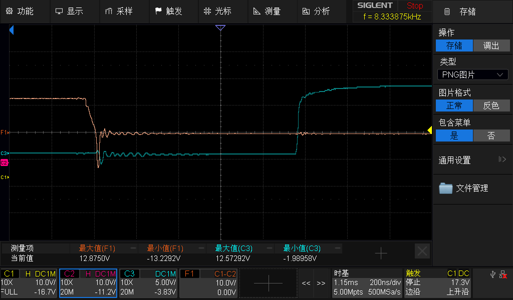Screen dimensions: 513x300
Task: Click the ruler triangle icon beside 测量
Action: (257, 11)
